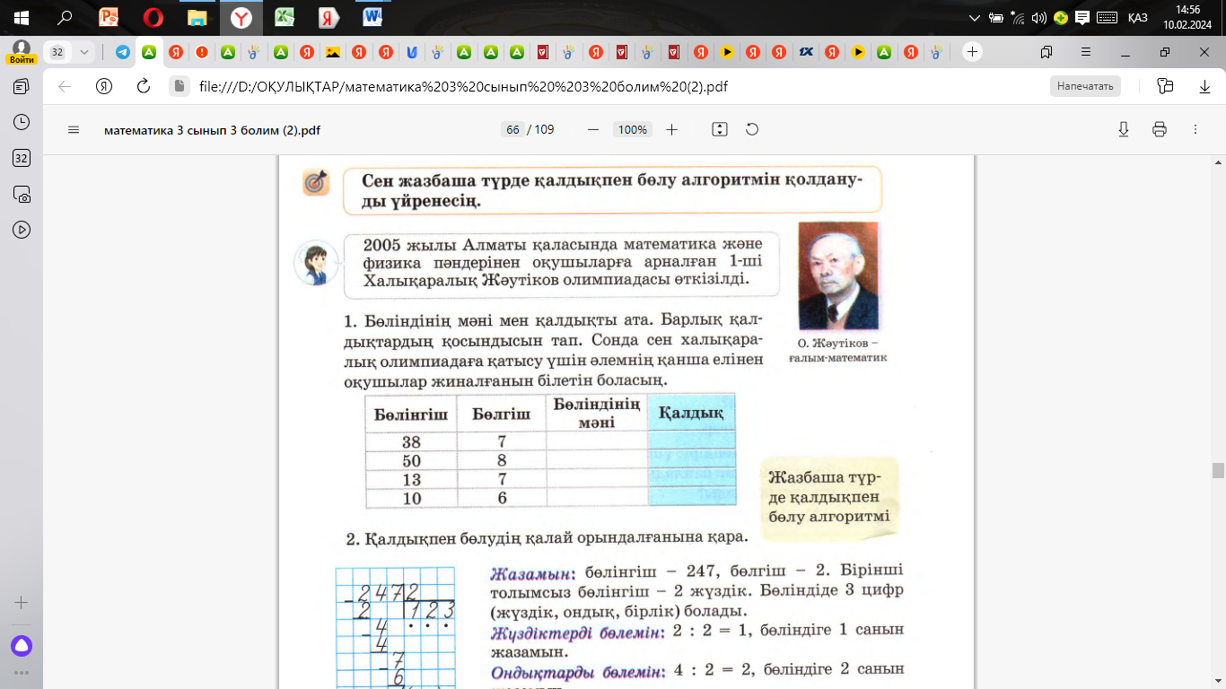Click the table cell containing 50
Image resolution: width=1226 pixels, height=689 pixels.
[x=411, y=460]
